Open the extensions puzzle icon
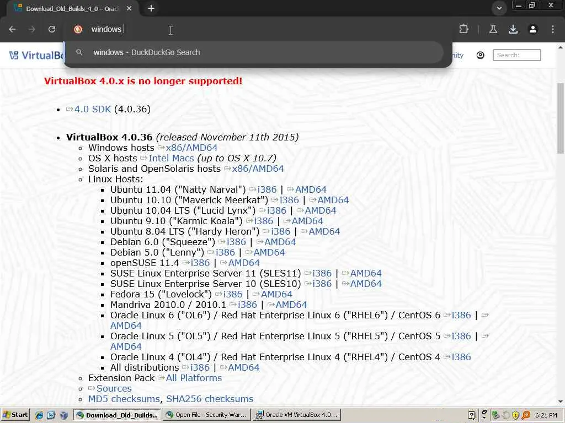This screenshot has width=565, height=423. coord(463,29)
